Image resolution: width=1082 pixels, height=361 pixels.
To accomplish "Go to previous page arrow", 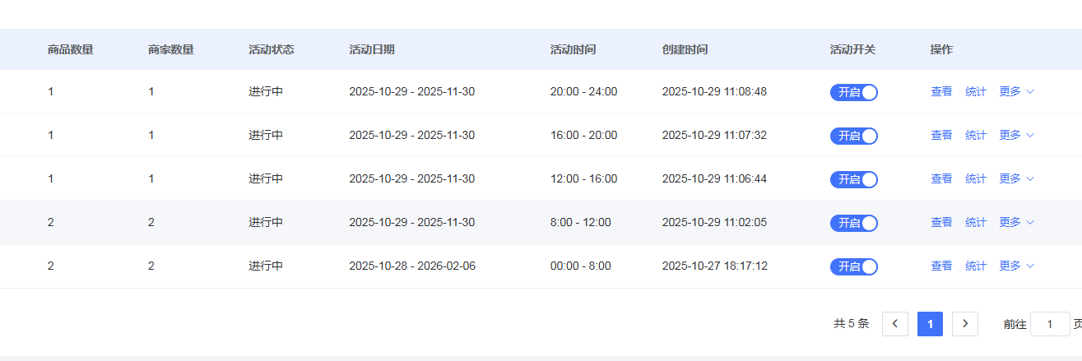I will (x=894, y=324).
